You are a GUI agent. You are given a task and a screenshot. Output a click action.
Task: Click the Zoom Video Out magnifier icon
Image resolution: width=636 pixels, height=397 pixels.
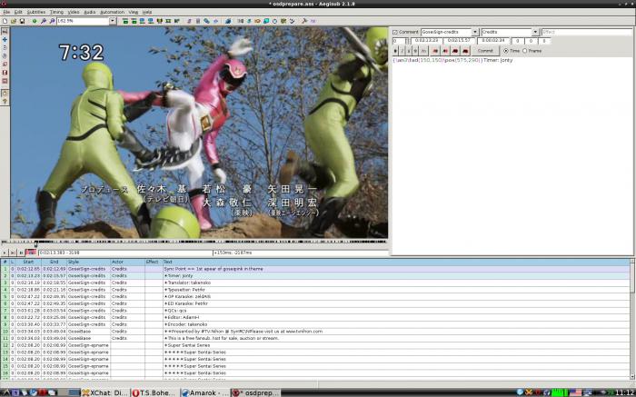pos(52,21)
